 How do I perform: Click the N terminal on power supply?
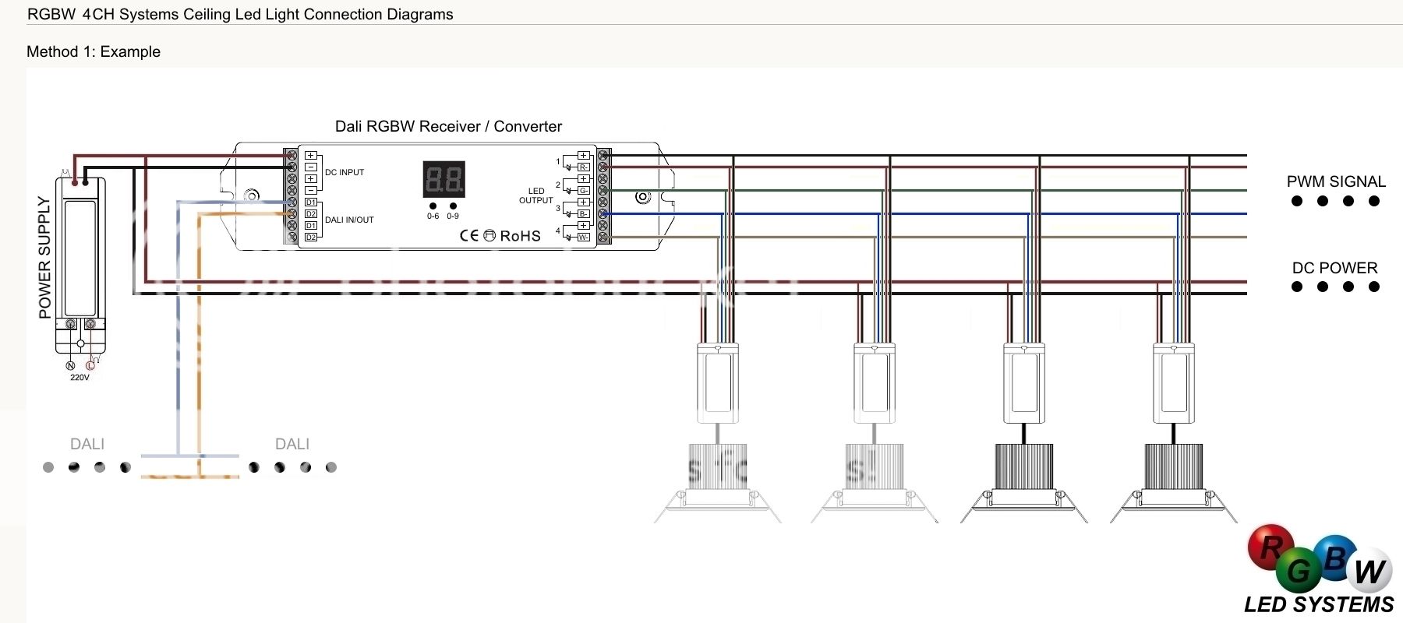pos(70,365)
